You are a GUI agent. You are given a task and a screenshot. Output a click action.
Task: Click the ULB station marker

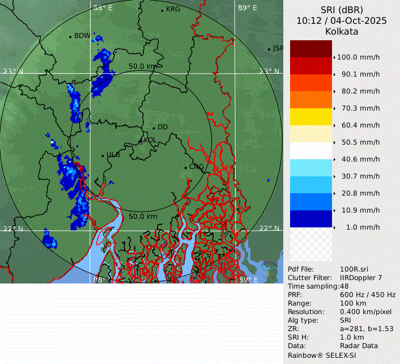click(x=103, y=155)
